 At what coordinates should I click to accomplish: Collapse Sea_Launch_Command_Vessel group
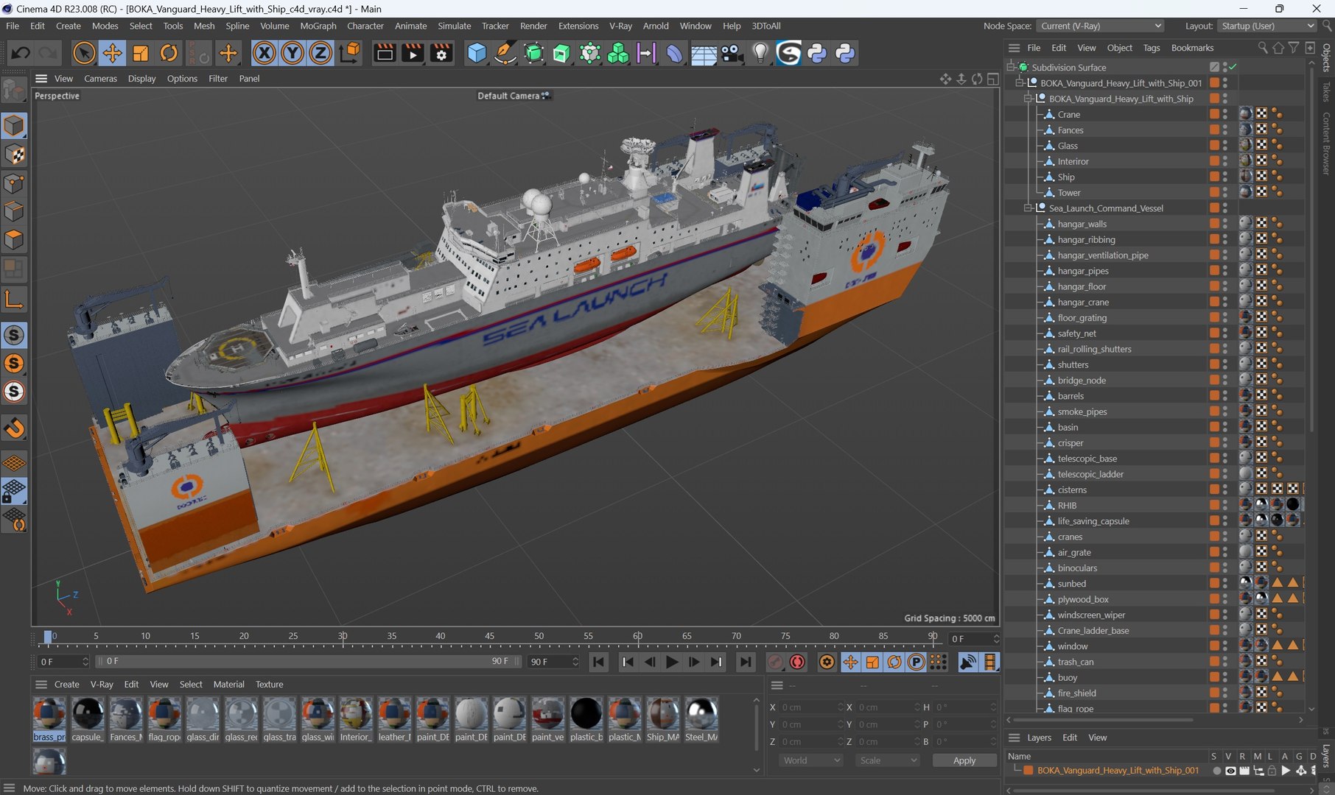click(1029, 208)
